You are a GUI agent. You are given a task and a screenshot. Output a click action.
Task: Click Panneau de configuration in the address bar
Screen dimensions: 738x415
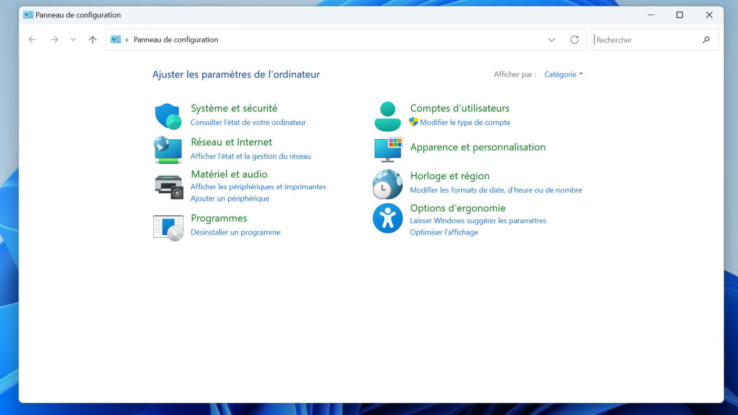(176, 40)
